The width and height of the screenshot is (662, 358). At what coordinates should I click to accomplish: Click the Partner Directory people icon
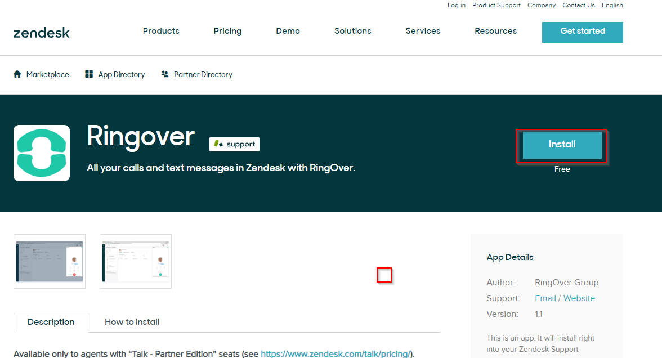click(165, 74)
